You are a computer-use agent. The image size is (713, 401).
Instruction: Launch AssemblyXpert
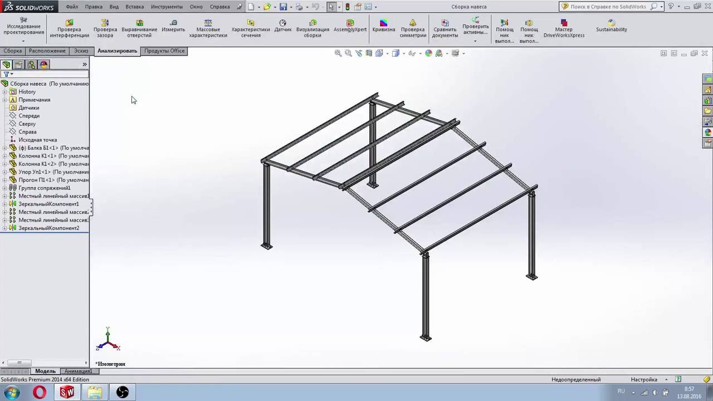coord(350,26)
